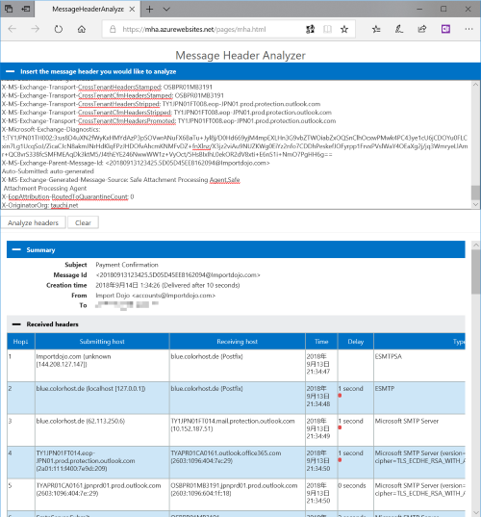Screen dimensions: 481x517
Task: Click the Clear button
Action: (83, 223)
